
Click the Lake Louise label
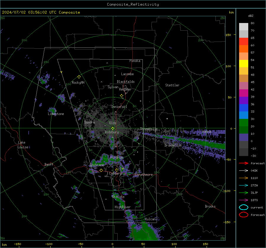23,145
